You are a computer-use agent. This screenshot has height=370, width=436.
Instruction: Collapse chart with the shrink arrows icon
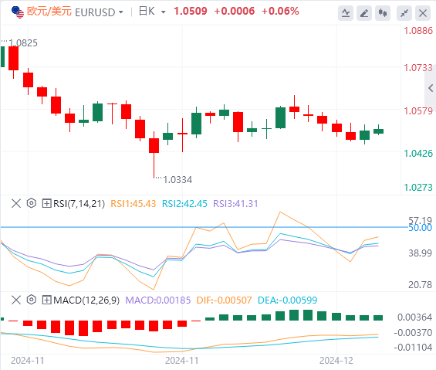coord(404,13)
